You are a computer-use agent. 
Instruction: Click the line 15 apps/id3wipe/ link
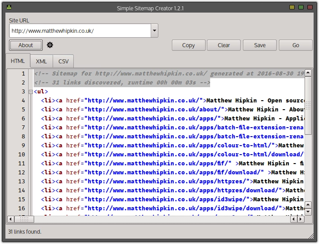coord(167,200)
